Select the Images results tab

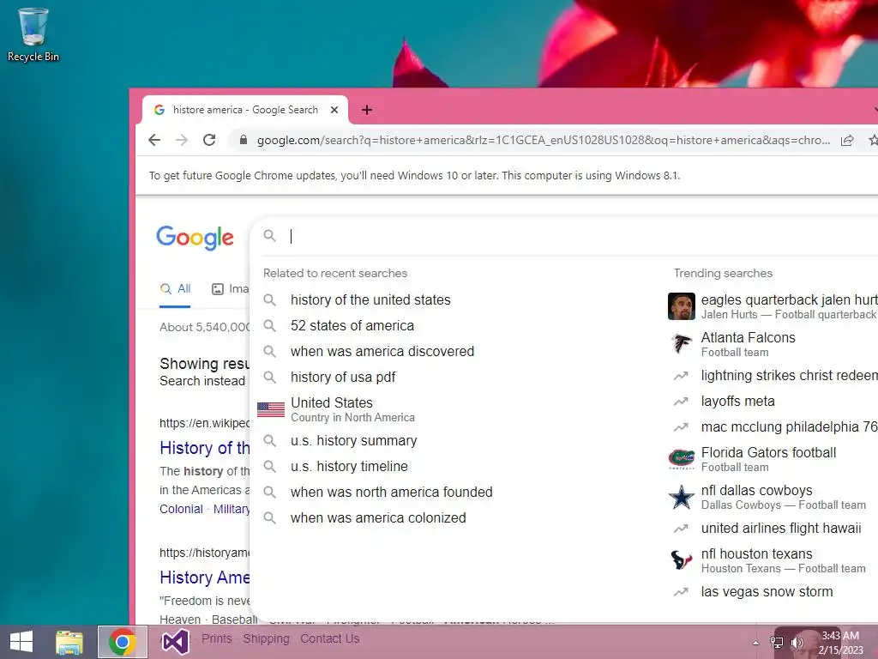[230, 289]
